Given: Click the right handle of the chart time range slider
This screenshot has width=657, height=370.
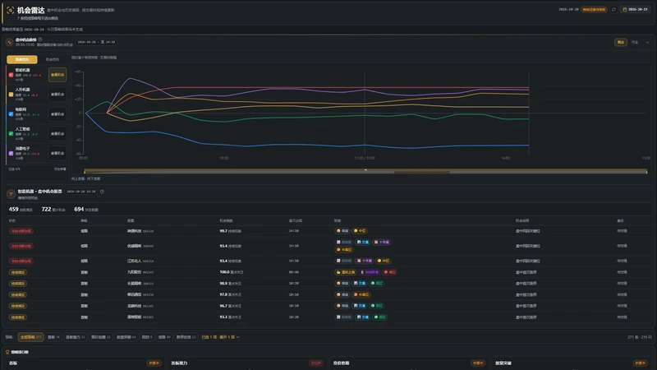Looking at the screenshot, I should pos(646,171).
